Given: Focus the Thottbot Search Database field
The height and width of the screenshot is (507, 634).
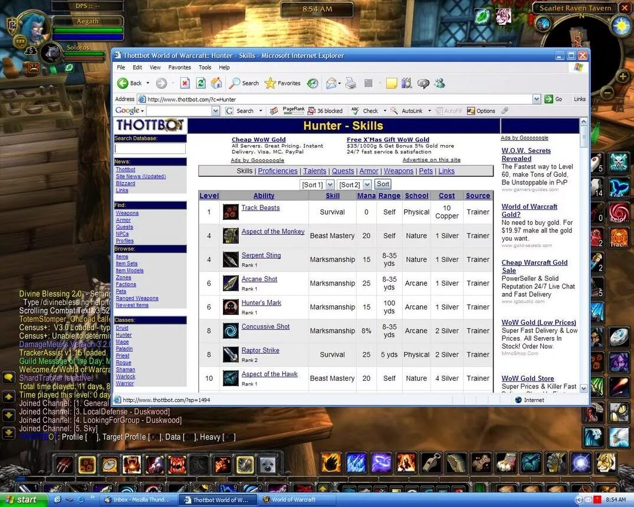Looking at the screenshot, I should pyautogui.click(x=150, y=149).
